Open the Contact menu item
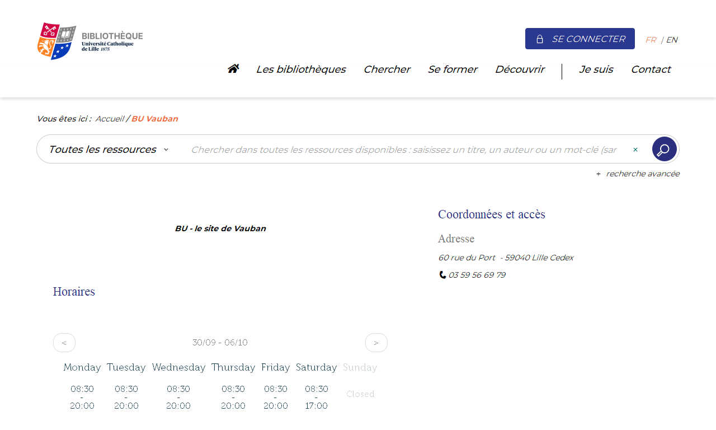 coord(651,69)
